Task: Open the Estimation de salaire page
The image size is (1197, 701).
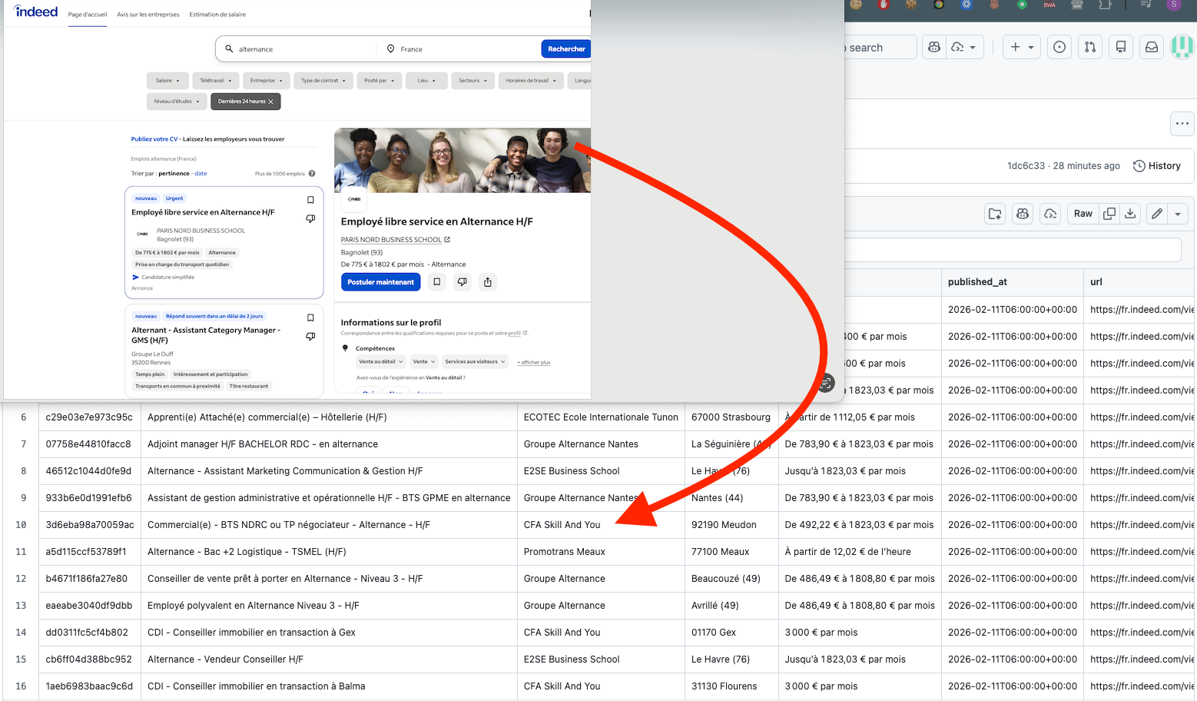Action: click(x=217, y=13)
